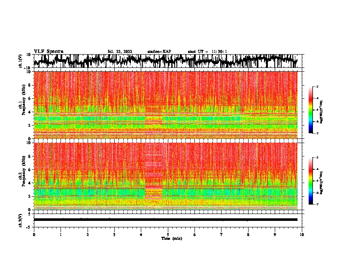The width and height of the screenshot is (340, 263).
Task: Click time-axis tick label "2"
Action: pos(88,235)
